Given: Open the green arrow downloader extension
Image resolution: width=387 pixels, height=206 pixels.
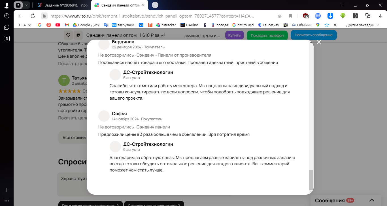Looking at the screenshot, I should point(343,16).
